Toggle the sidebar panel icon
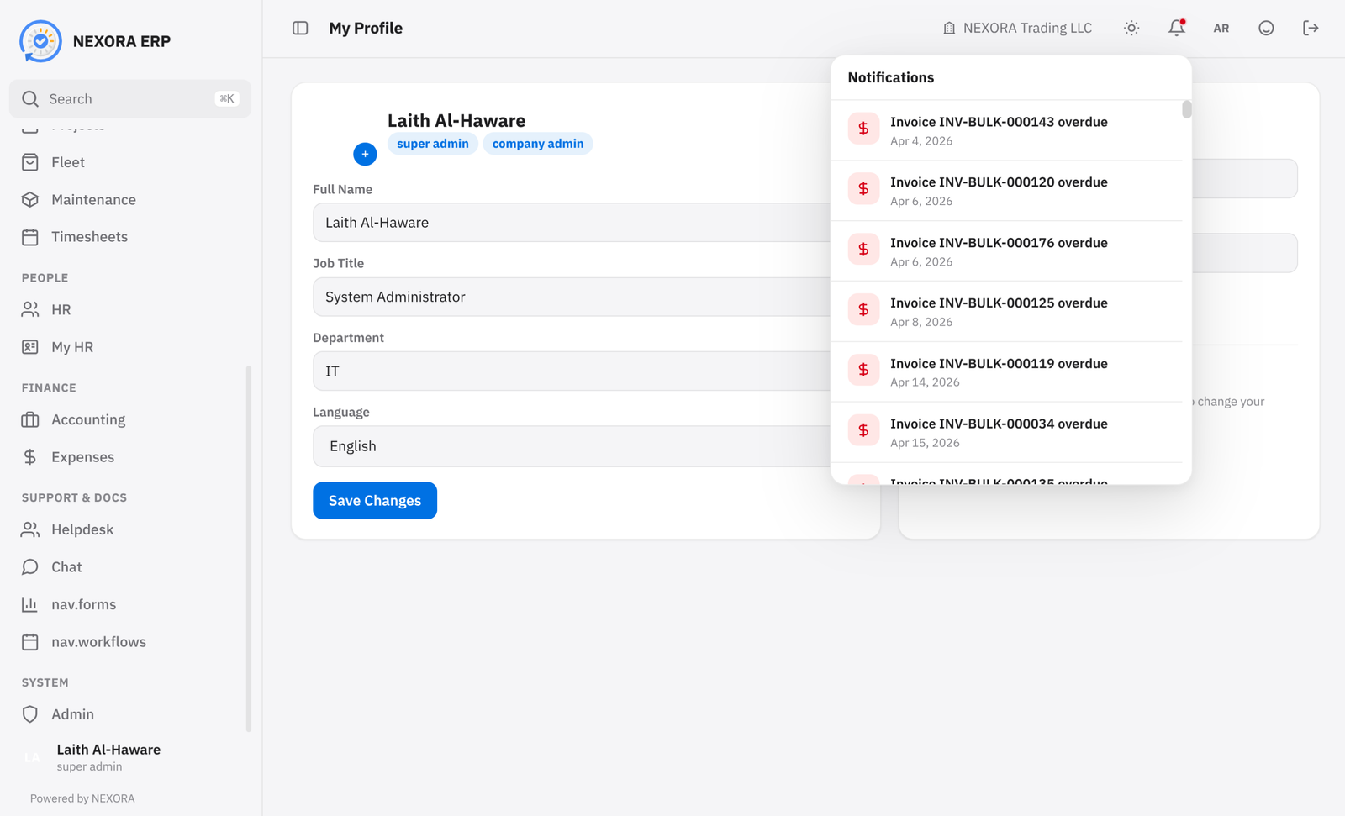The image size is (1345, 816). pyautogui.click(x=300, y=28)
